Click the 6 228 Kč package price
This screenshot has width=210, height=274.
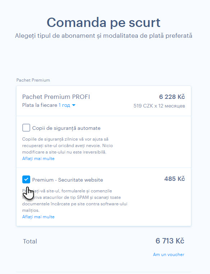coord(172,97)
